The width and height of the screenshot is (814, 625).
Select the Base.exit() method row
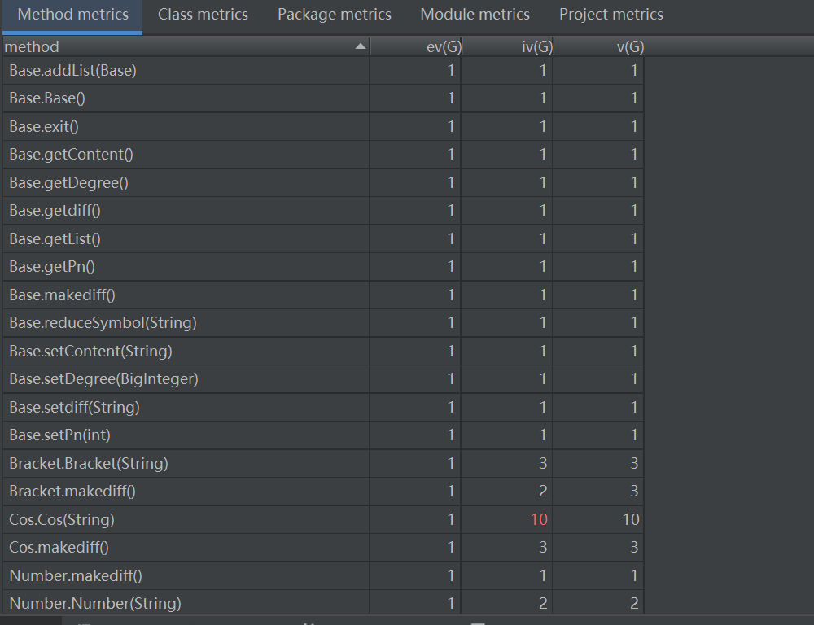(43, 127)
